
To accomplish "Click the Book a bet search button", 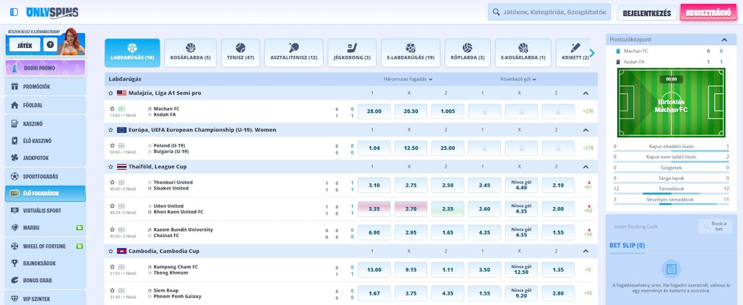I will pos(714,227).
